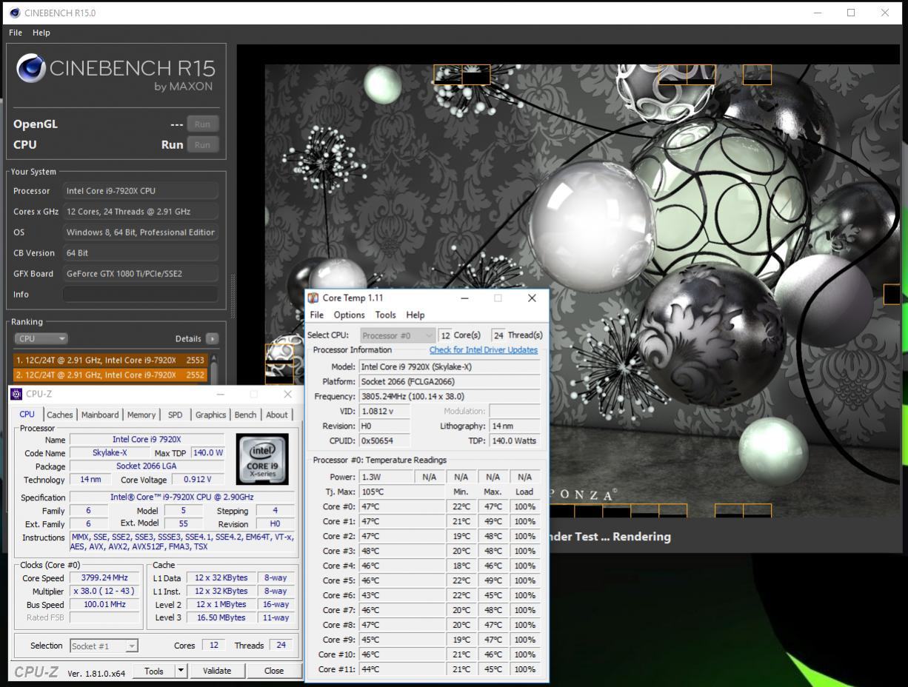Click the Intel Core i9 X-series logo
The height and width of the screenshot is (687, 908).
click(x=262, y=459)
